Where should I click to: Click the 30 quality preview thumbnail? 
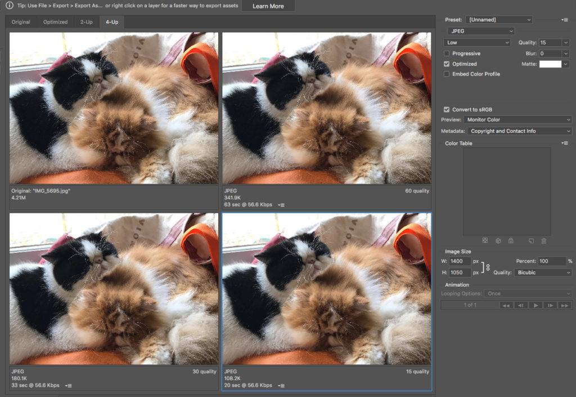click(x=112, y=287)
